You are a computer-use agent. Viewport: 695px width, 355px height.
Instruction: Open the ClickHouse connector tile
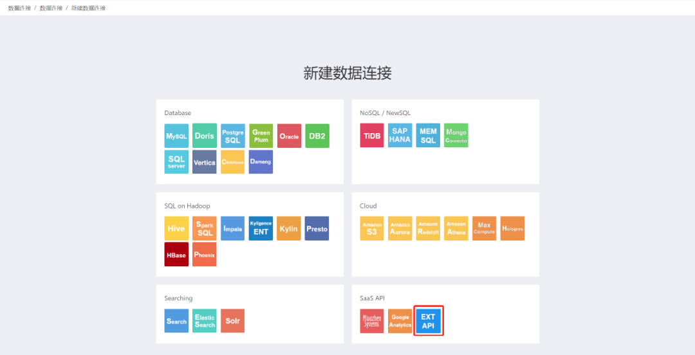coord(233,162)
